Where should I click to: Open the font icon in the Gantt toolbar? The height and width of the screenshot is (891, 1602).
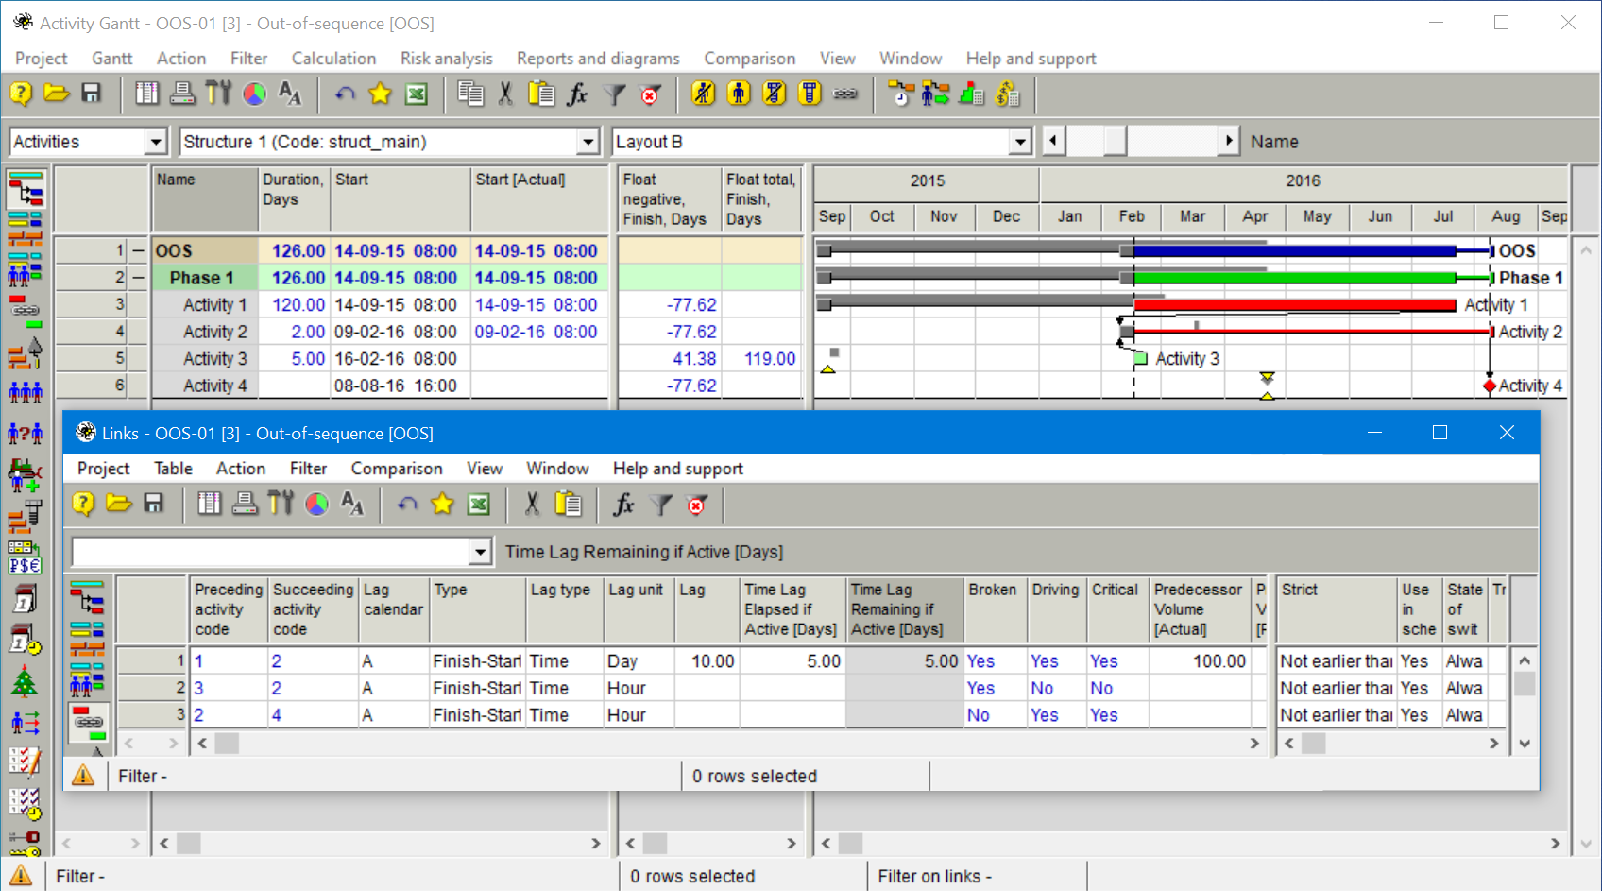290,94
